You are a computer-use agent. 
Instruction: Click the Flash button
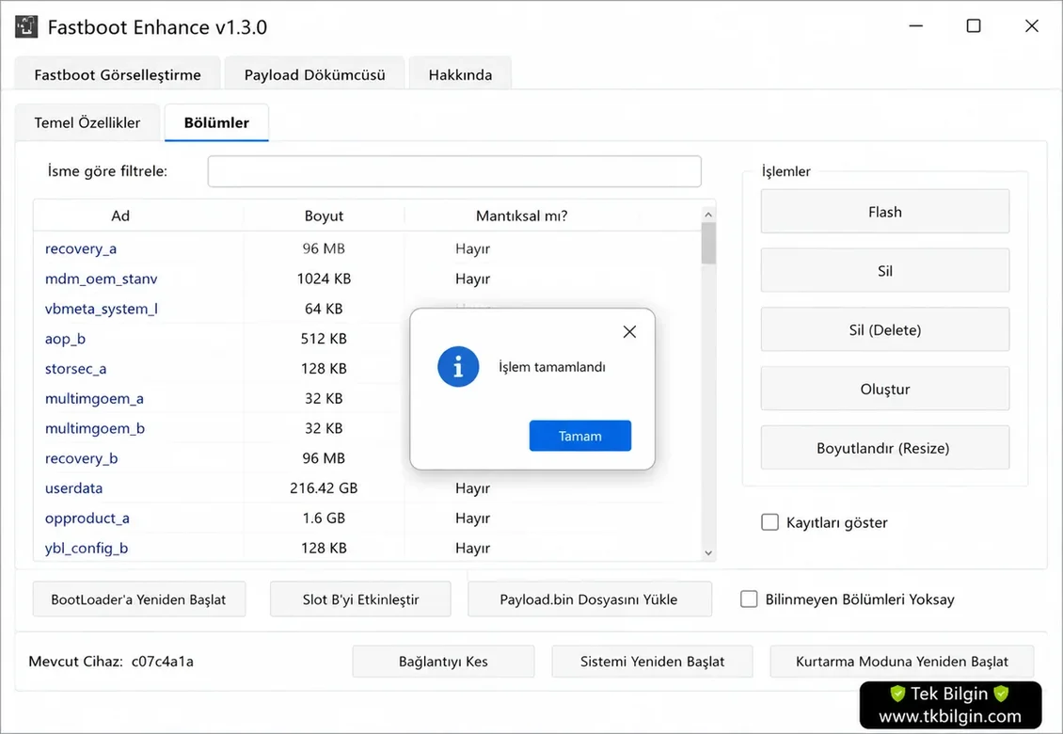884,212
